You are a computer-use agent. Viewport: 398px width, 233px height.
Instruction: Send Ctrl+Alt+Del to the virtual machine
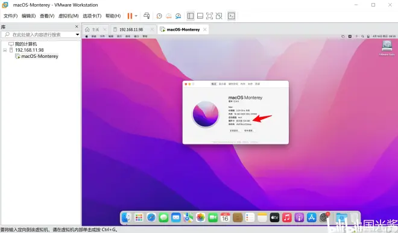coord(147,16)
